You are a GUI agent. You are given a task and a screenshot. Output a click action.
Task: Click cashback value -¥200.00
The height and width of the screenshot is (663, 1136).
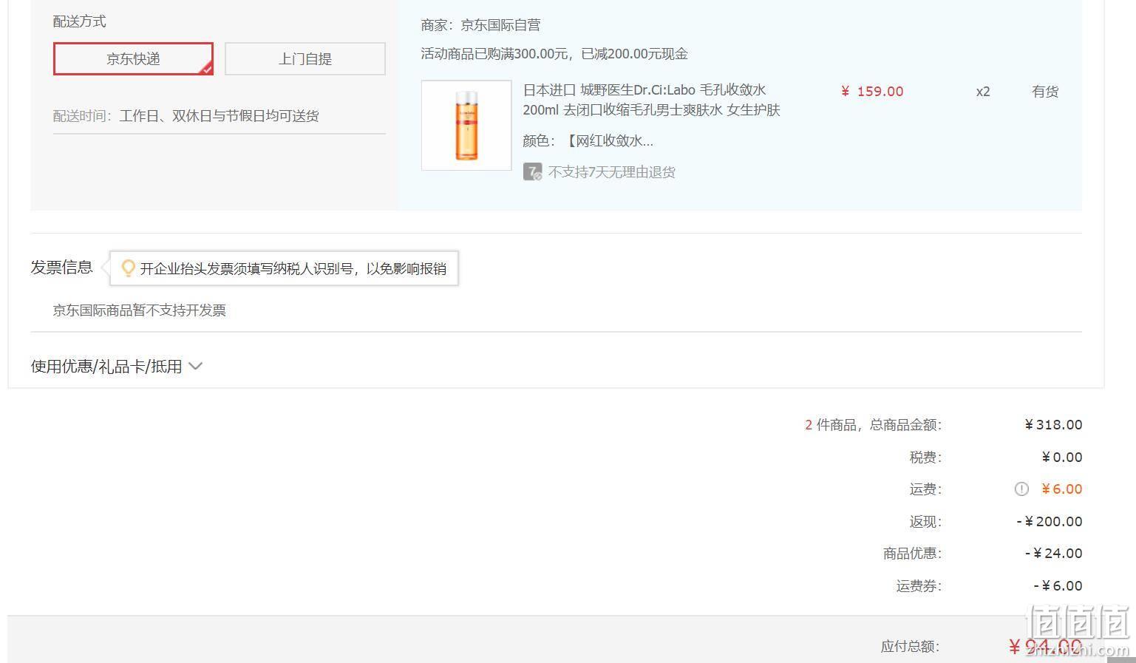1050,522
